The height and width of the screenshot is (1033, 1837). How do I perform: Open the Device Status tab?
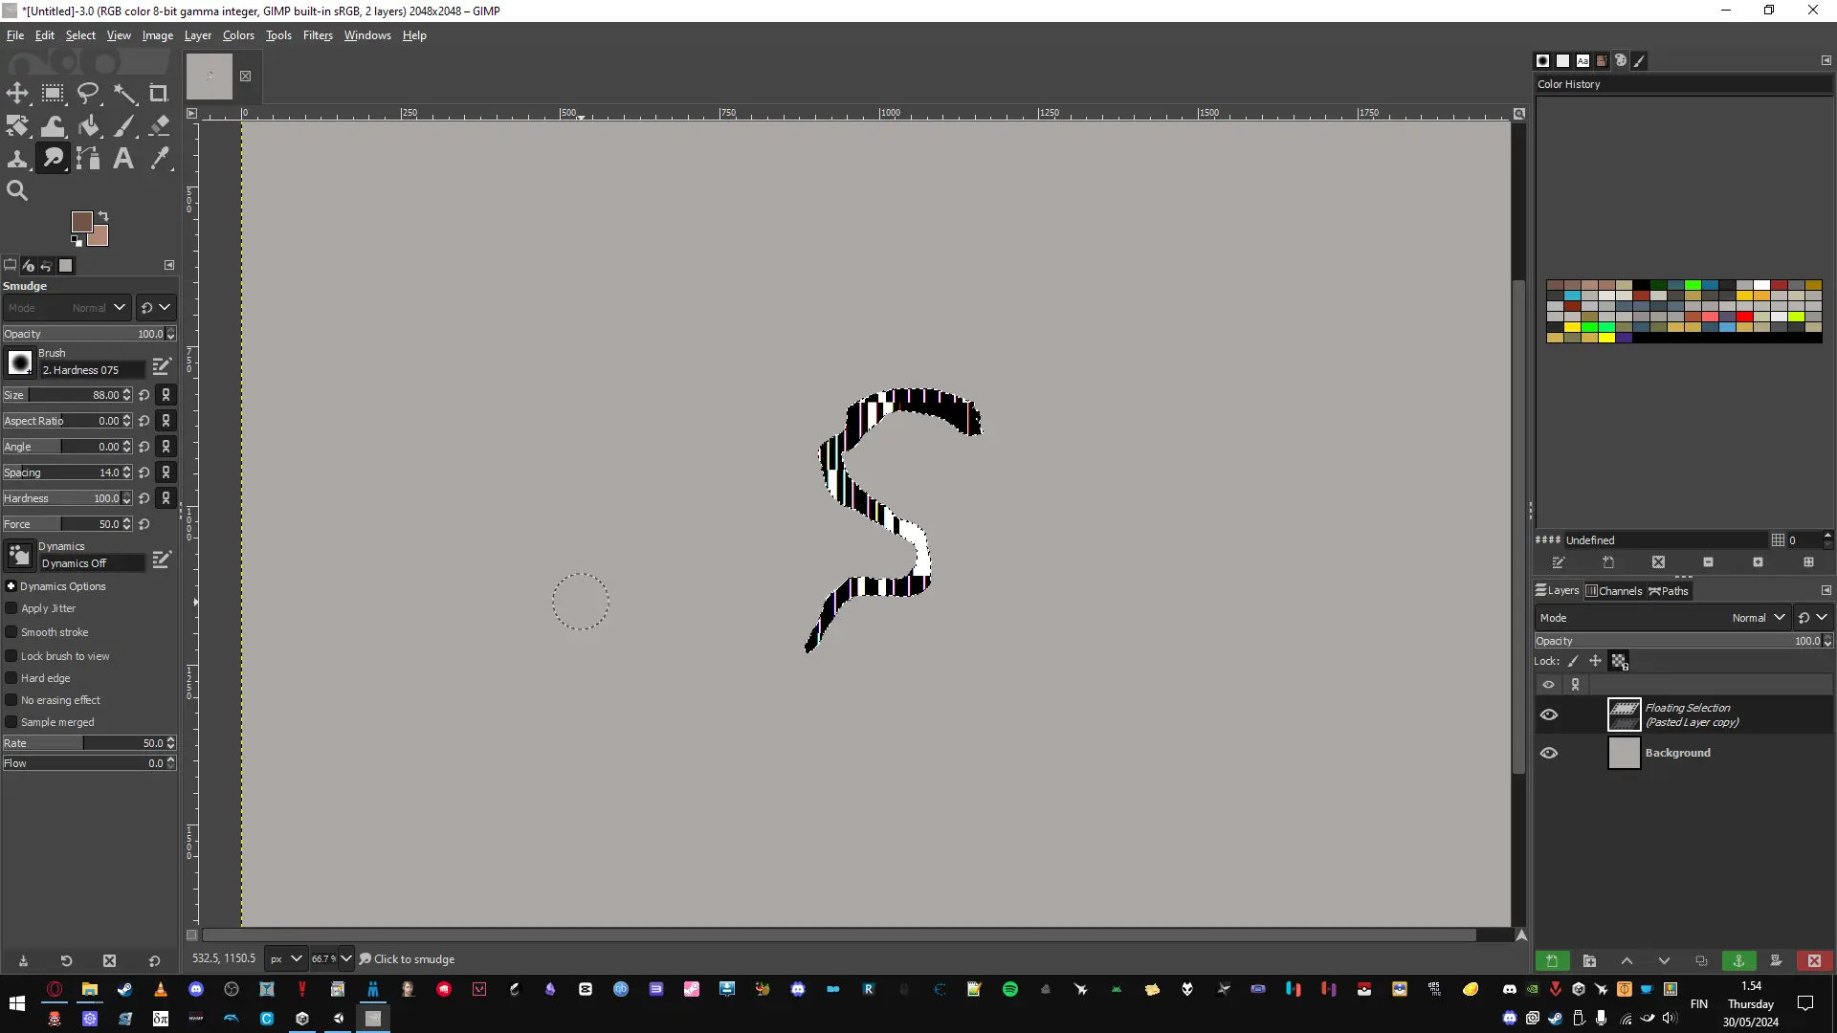point(28,266)
